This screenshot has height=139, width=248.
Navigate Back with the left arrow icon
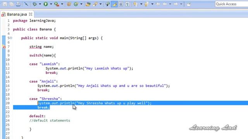tap(165, 4)
